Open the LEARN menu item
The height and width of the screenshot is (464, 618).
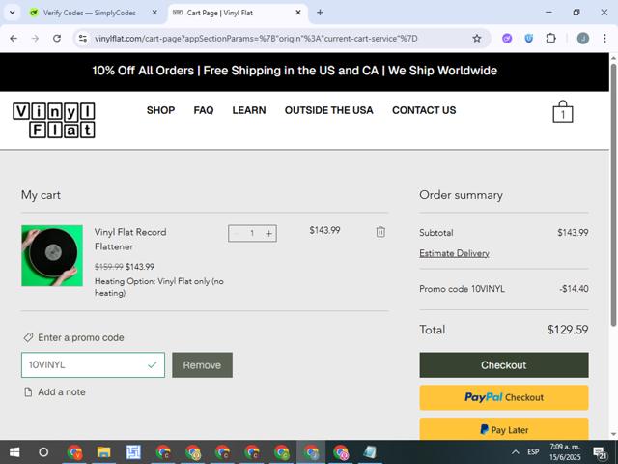coord(249,110)
